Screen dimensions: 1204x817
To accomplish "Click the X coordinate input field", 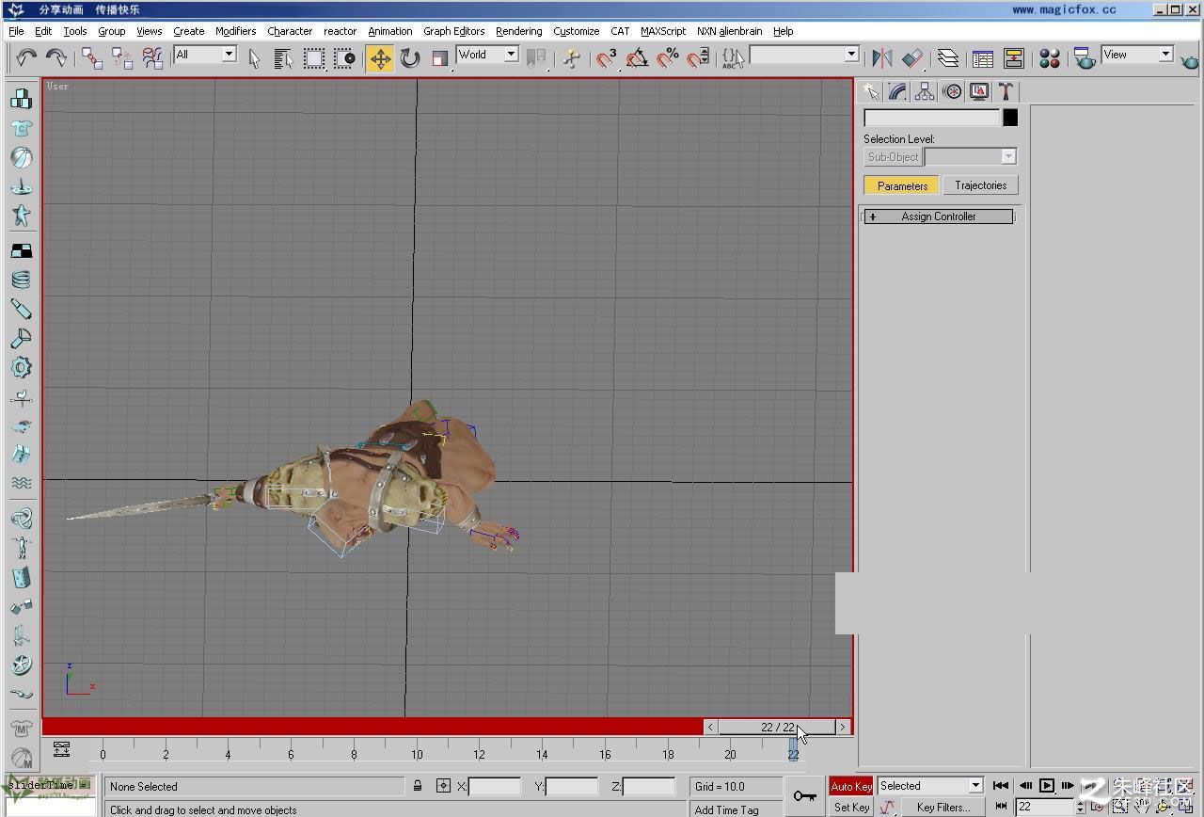I will click(495, 786).
